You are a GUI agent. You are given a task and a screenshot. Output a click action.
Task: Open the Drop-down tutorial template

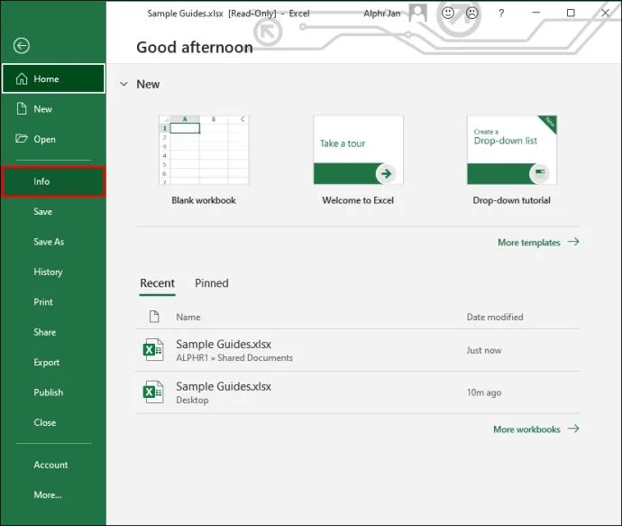pos(512,150)
